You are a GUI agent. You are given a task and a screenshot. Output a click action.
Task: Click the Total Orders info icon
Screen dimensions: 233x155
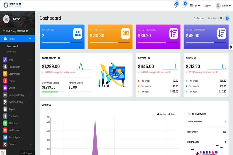point(59,58)
